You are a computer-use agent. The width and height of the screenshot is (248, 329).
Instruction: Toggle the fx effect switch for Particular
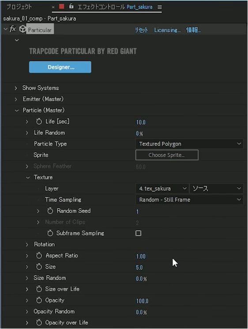point(13,29)
